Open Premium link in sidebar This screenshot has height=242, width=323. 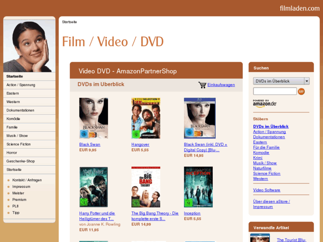[x=20, y=199]
